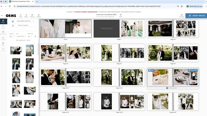Bookmark this page with the star icon
207x116 pixels.
[178, 6]
